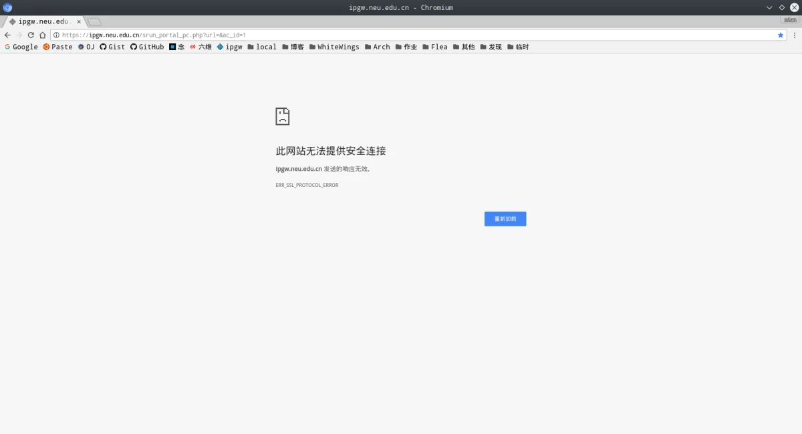Click the browser back arrow
The height and width of the screenshot is (434, 802).
click(x=7, y=35)
